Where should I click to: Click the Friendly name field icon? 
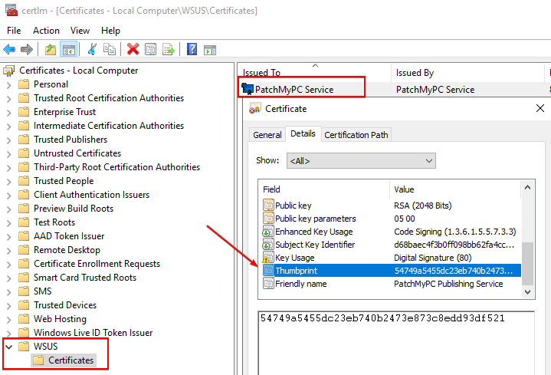click(268, 284)
